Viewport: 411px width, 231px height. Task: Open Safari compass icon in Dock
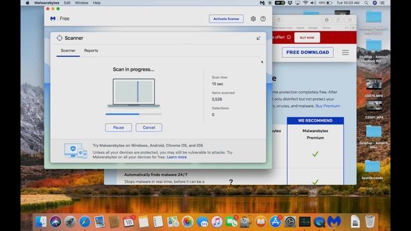(x=85, y=222)
